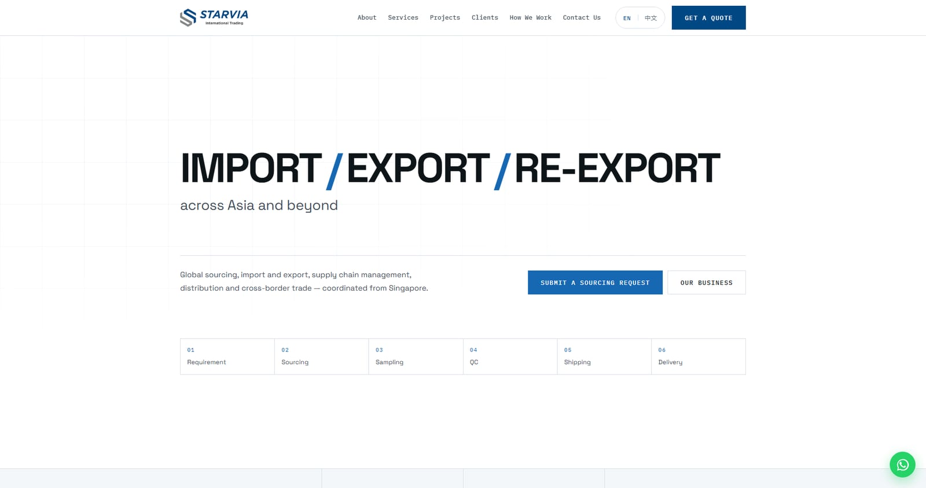
Task: Open the How We Work page
Action: coord(530,17)
